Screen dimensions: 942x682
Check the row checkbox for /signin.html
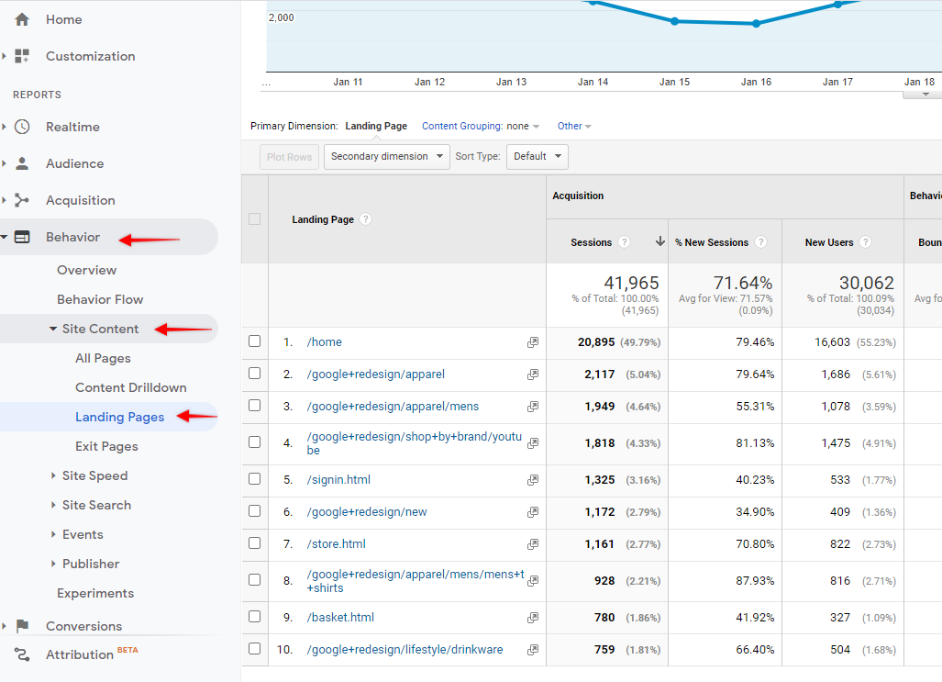254,478
